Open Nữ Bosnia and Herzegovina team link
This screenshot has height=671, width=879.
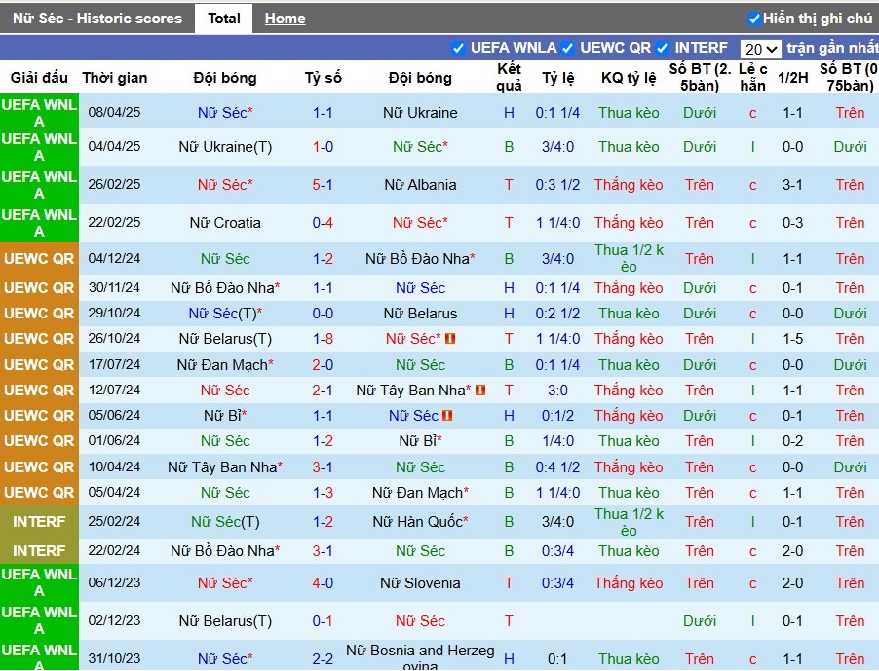[420, 658]
